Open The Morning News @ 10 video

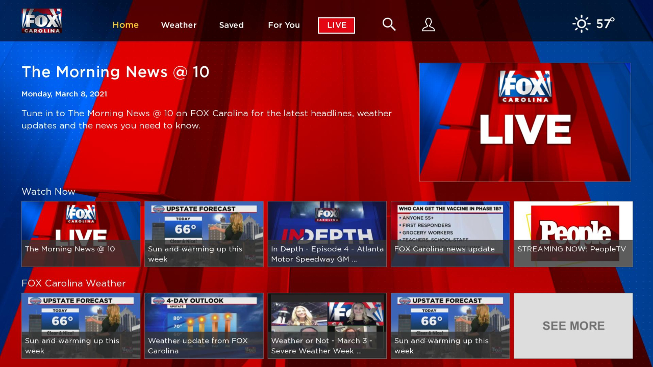pos(81,233)
